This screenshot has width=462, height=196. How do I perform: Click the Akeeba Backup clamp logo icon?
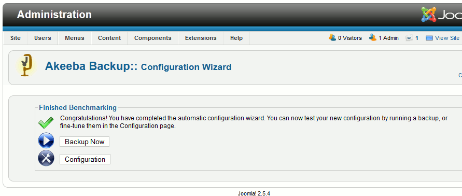[26, 66]
